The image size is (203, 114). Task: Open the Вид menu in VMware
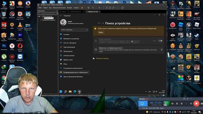tap(50, 8)
